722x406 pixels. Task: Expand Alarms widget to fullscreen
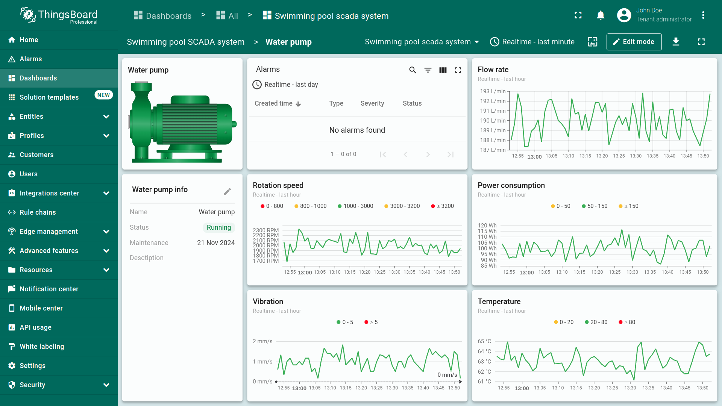pos(458,70)
